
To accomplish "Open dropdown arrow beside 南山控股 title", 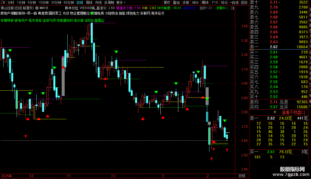I will pos(37,8).
